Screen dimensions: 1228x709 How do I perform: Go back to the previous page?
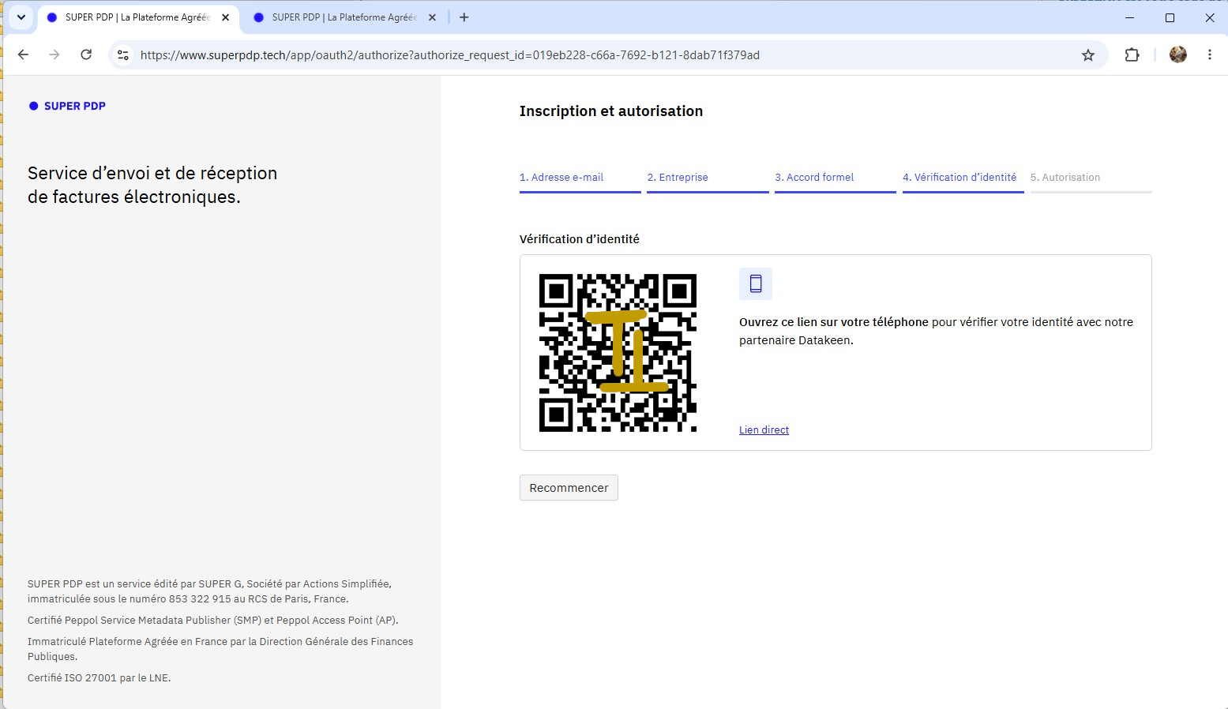(23, 54)
